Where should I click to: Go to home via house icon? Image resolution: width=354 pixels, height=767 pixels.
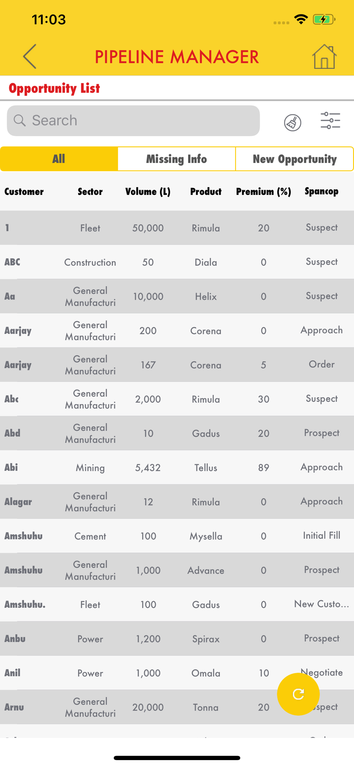pyautogui.click(x=324, y=56)
